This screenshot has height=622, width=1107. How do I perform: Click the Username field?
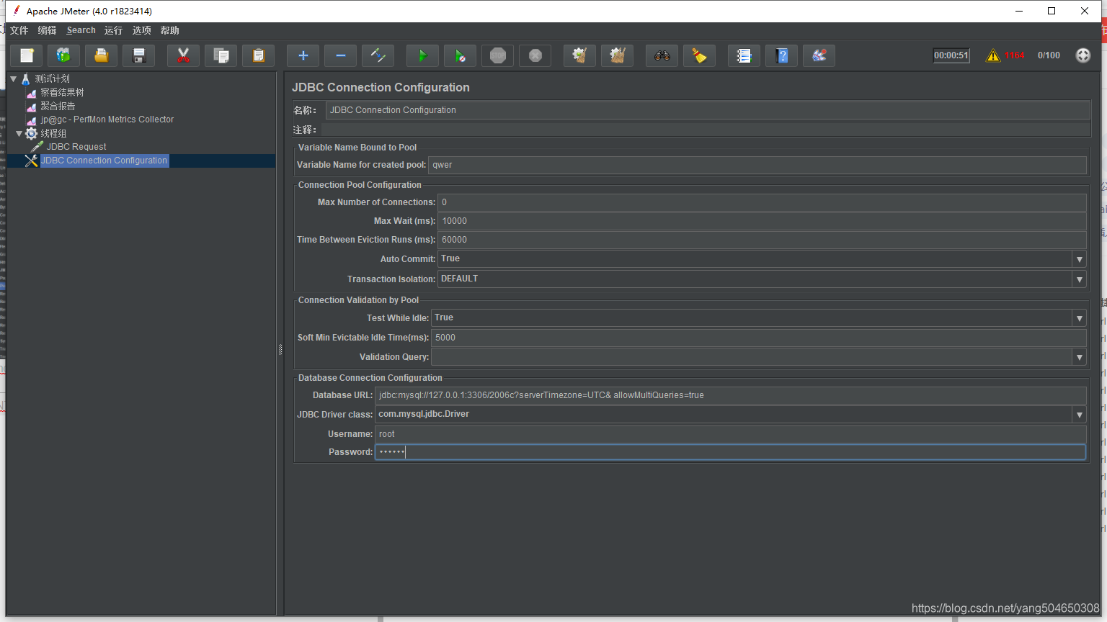tap(730, 434)
